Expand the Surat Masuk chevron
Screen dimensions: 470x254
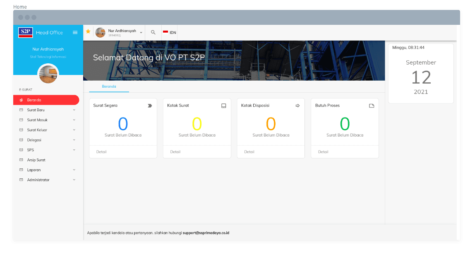click(x=74, y=120)
